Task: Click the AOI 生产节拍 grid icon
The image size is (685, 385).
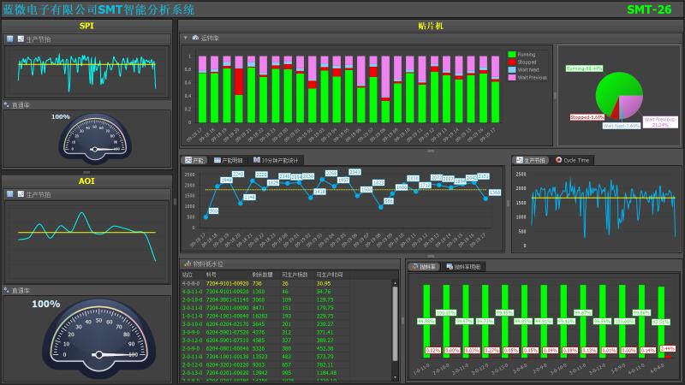Action: 9,194
